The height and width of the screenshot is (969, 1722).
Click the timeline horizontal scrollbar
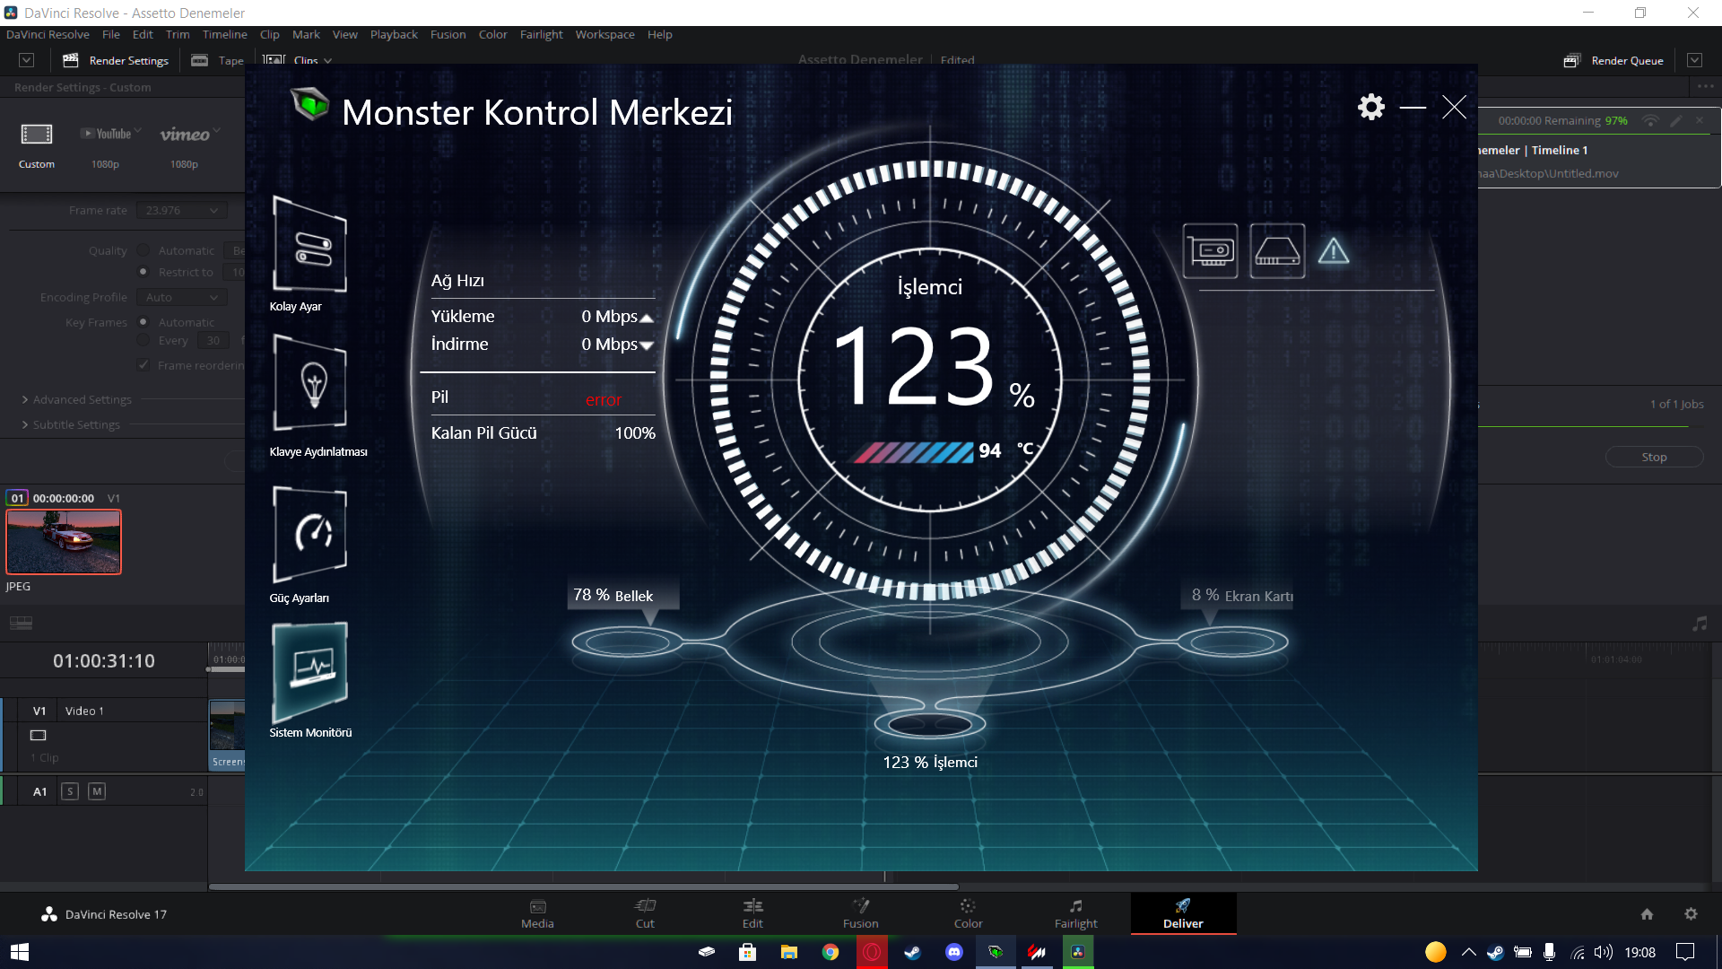[x=583, y=886]
